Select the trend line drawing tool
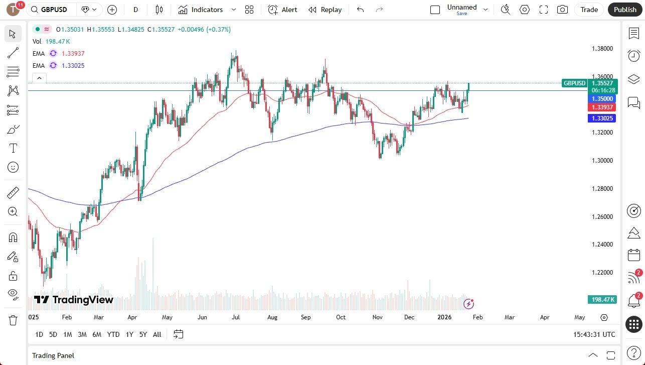645x365 pixels. point(13,53)
